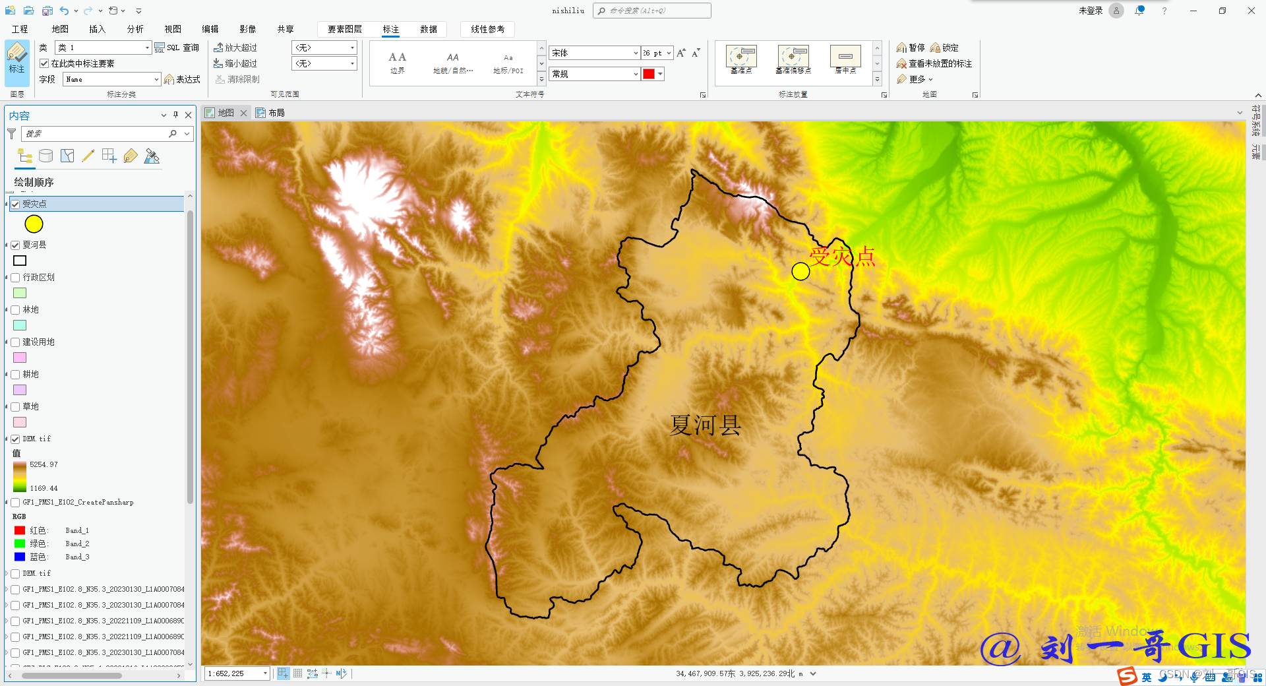Choose the 基准点 label placement
This screenshot has width=1266, height=686.
click(x=741, y=59)
